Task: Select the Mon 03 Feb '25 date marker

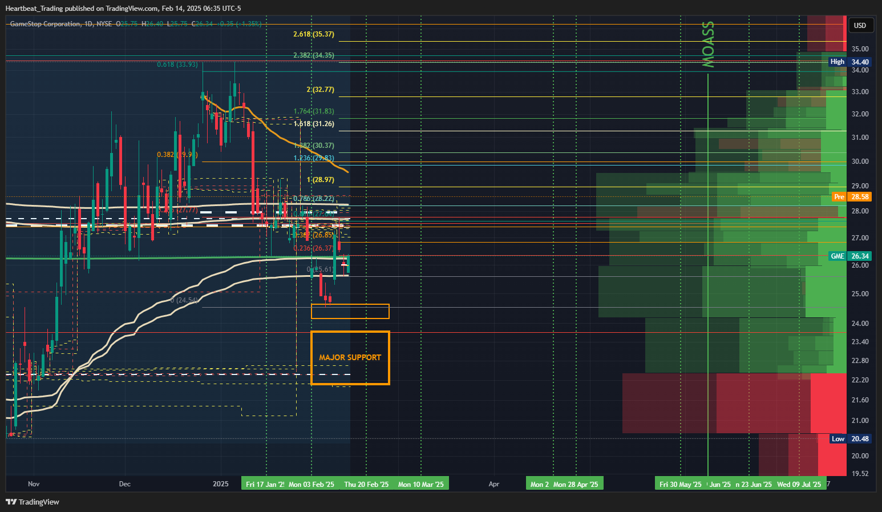Action: click(311, 484)
